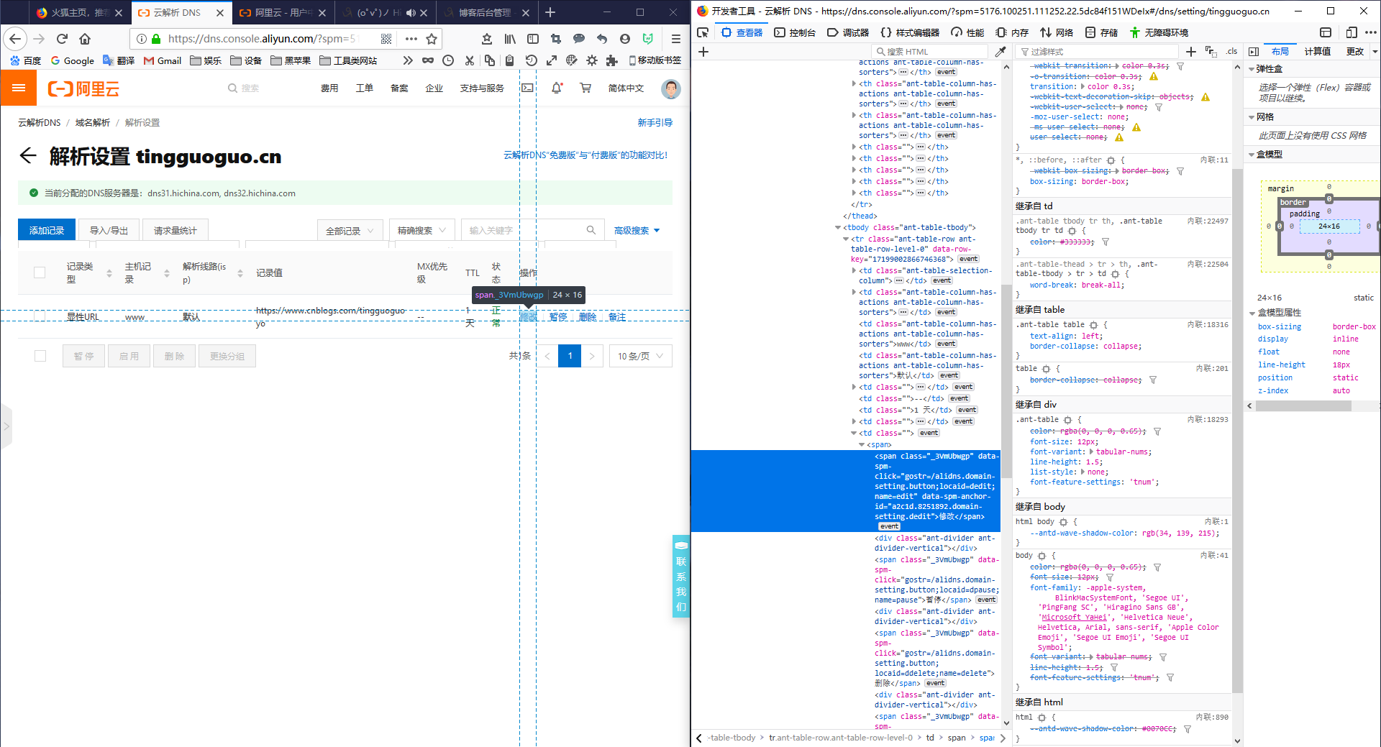Viewport: 1381px width, 747px height.
Task: Click the scissors icon in bookmarks toolbar
Action: click(470, 60)
